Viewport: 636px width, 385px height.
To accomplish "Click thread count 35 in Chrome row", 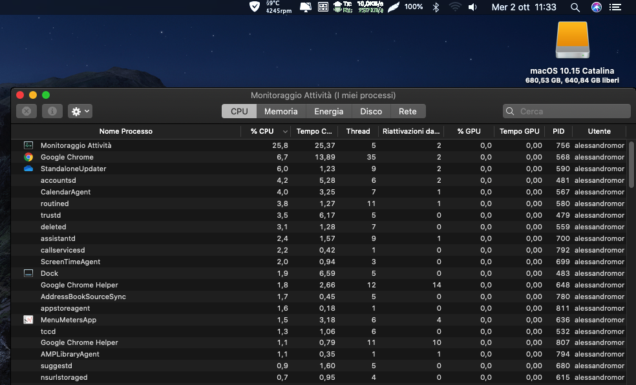I will pyautogui.click(x=371, y=157).
